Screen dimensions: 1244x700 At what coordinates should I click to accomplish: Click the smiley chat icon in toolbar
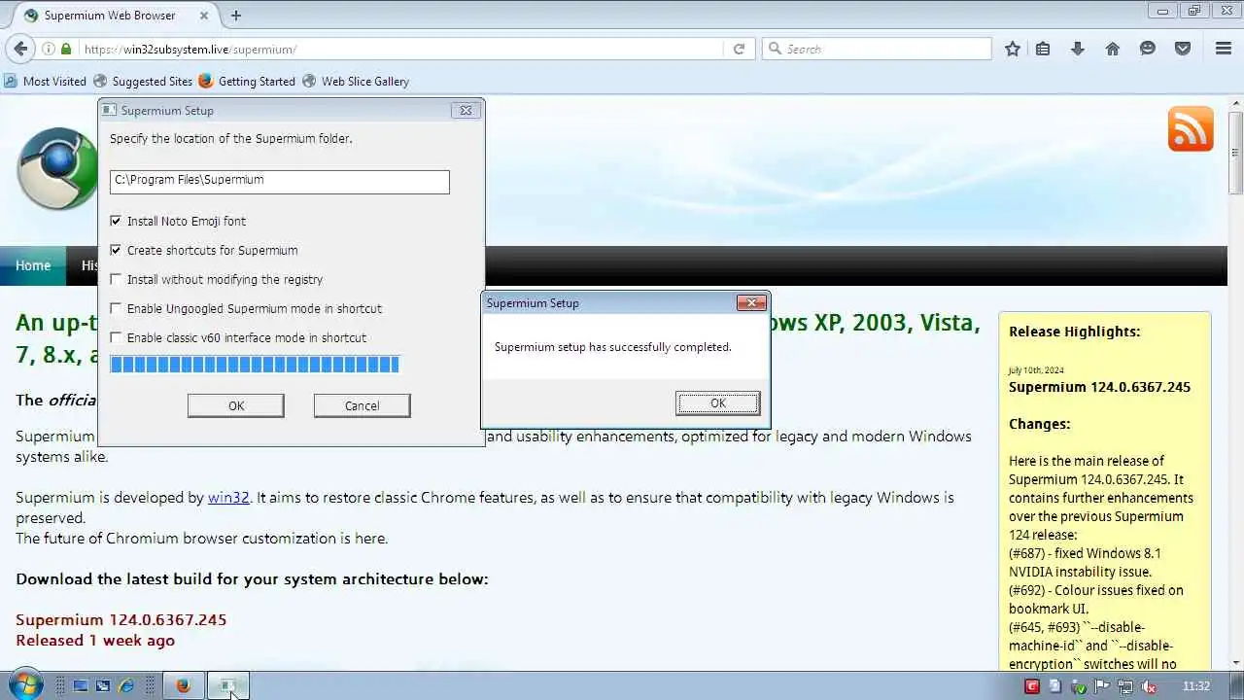coord(1148,49)
